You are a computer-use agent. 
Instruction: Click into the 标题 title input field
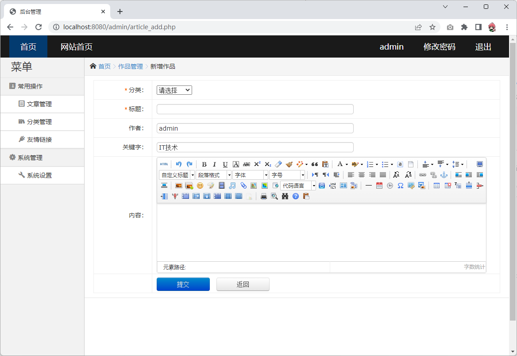tap(255, 109)
